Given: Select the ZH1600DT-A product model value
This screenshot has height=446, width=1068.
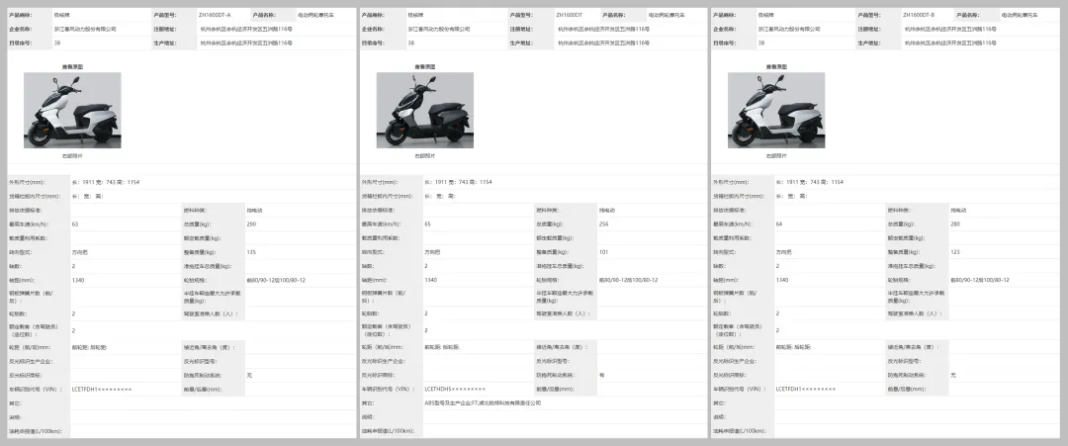Looking at the screenshot, I should [215, 16].
